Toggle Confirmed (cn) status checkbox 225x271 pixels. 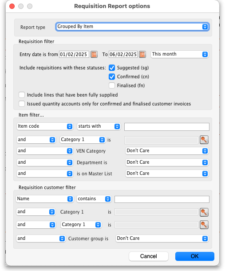click(112, 77)
